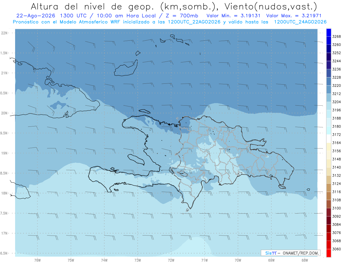The width and height of the screenshot is (342, 264).
Task: Click the "75W" longitude label
Action: point(71,260)
